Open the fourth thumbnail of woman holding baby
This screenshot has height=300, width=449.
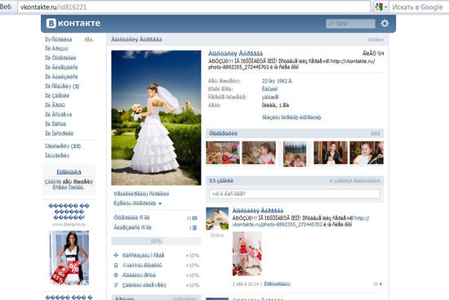(x=331, y=153)
